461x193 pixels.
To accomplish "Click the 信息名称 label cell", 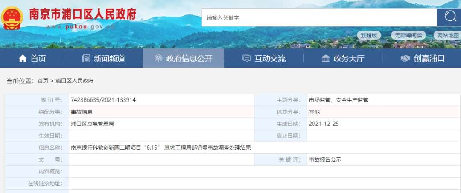I will [37, 148].
